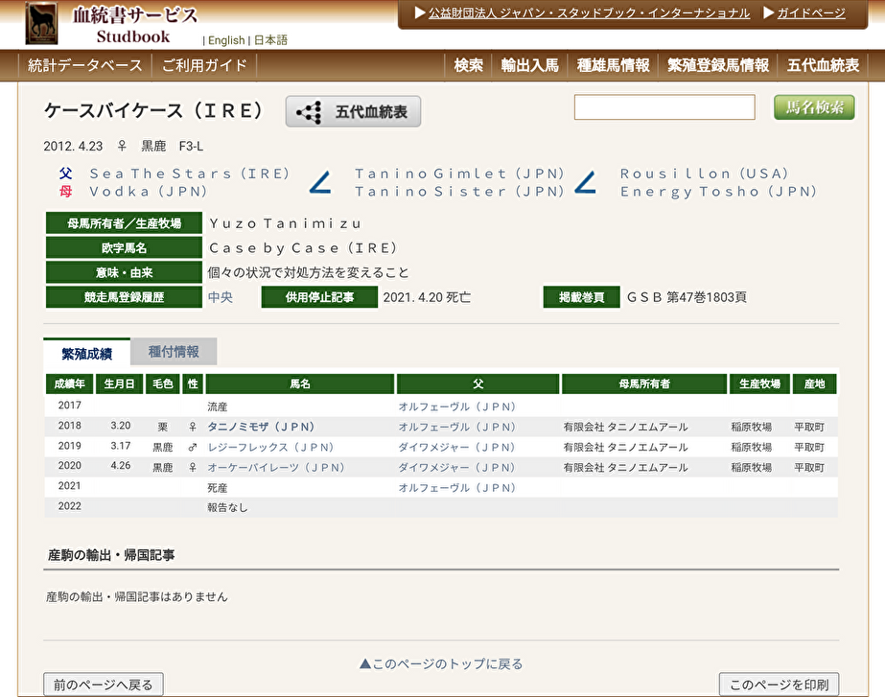
Task: Click 稲原牧場 in the 2018 row
Action: tap(751, 427)
